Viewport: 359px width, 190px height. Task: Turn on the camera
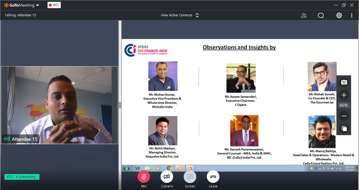pos(167,177)
